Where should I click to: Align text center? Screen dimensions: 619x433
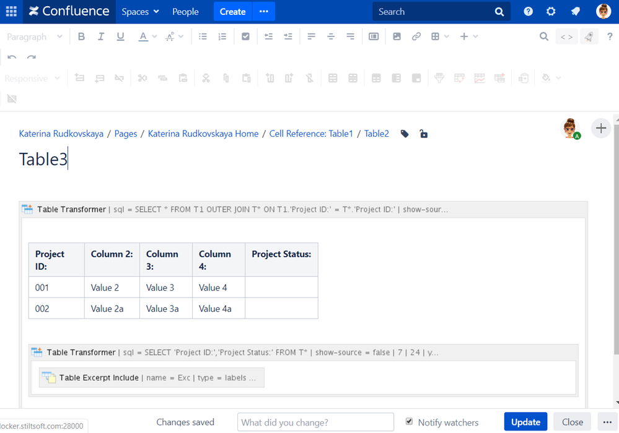331,36
